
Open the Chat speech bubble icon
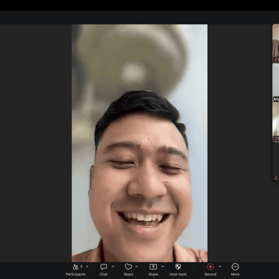104,267
